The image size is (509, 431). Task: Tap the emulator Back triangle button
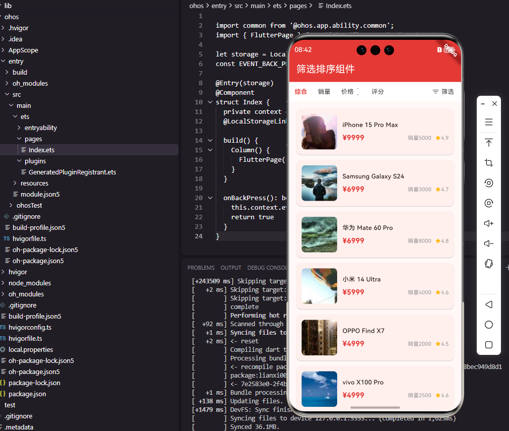pos(488,304)
